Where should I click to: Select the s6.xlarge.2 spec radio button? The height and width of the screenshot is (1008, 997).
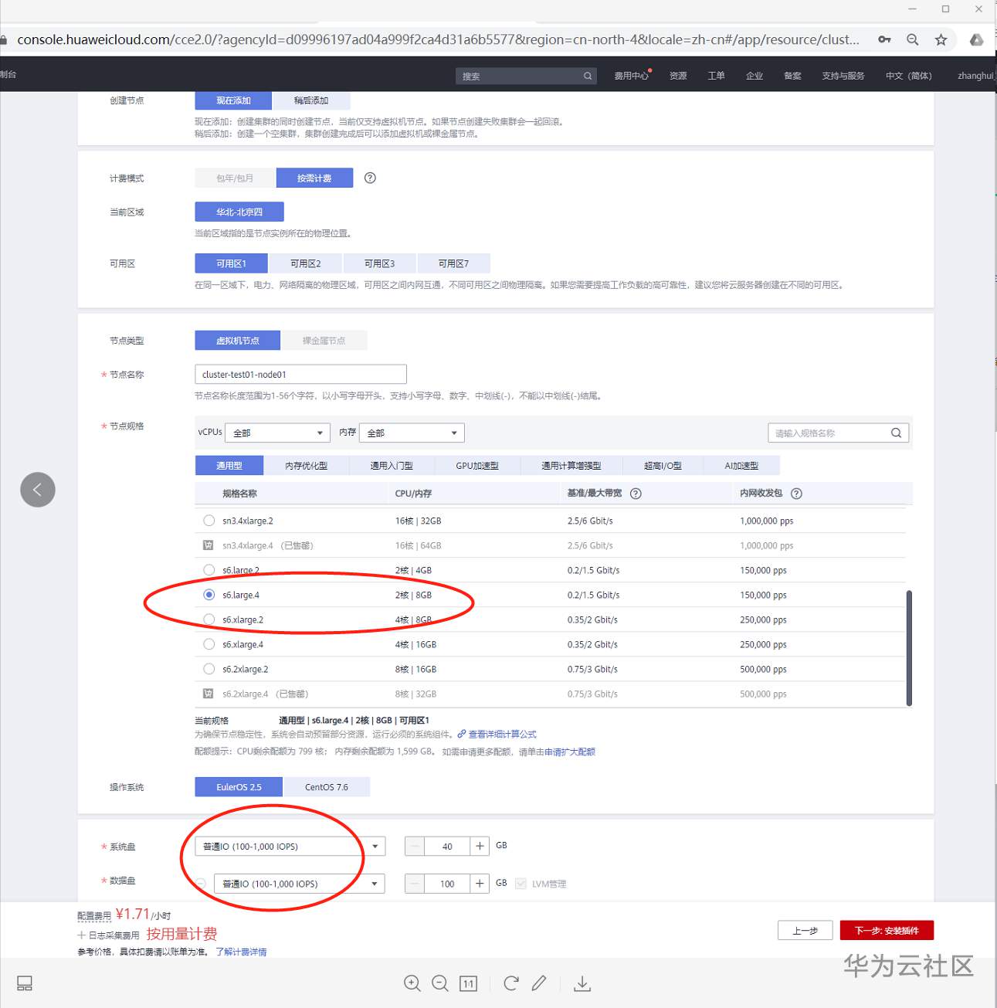tap(209, 619)
